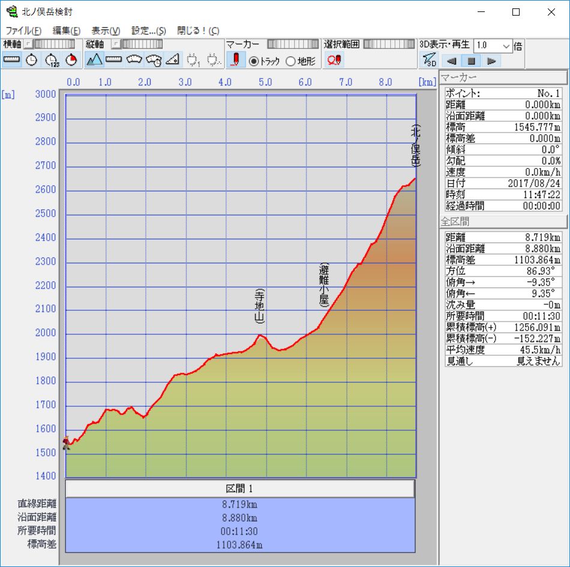Click the 避難小屋 label on graph

[x=324, y=285]
